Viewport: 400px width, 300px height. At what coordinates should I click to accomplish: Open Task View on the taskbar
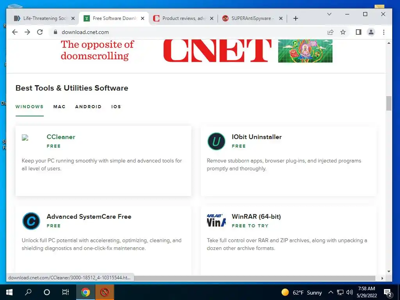[x=66, y=292]
